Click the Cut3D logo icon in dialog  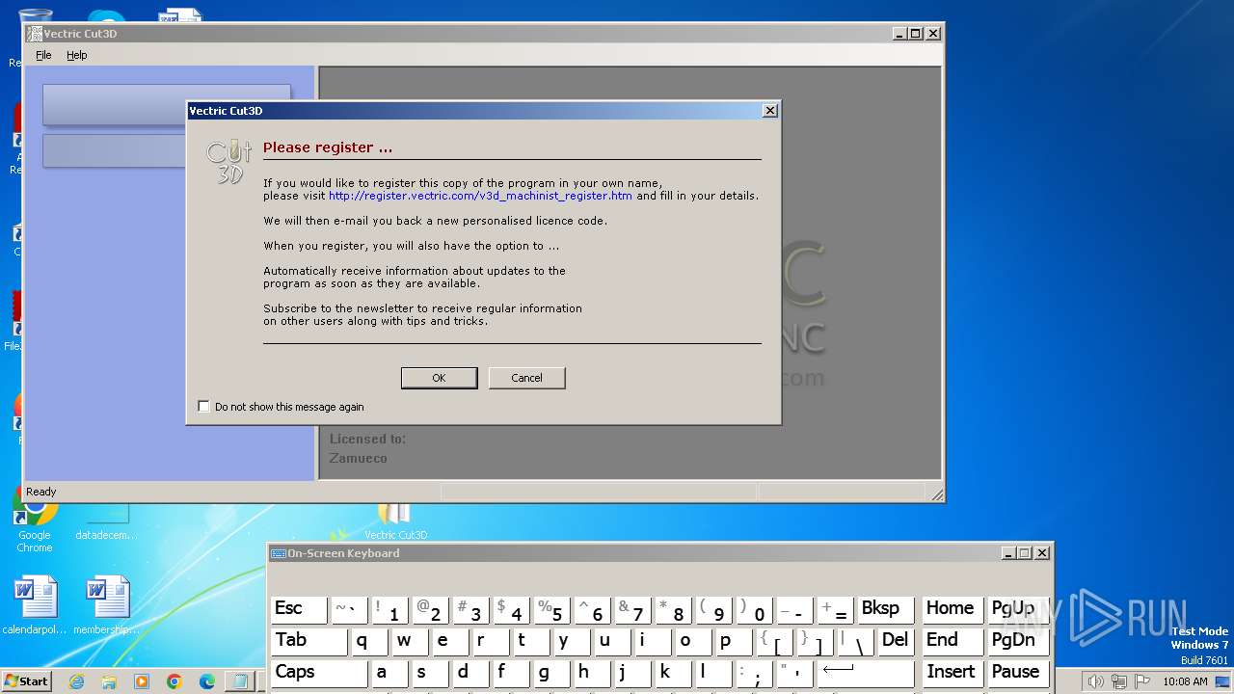point(229,161)
